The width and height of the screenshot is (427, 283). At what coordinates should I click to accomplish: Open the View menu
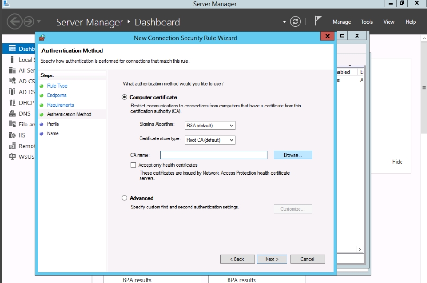pyautogui.click(x=389, y=22)
